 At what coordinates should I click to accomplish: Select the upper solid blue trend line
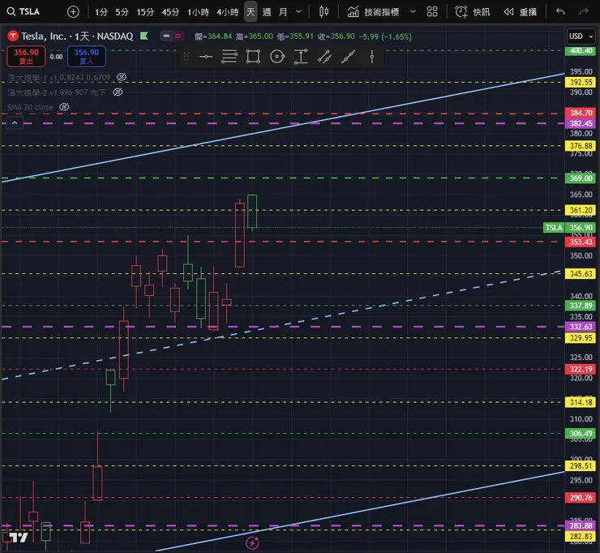click(283, 128)
